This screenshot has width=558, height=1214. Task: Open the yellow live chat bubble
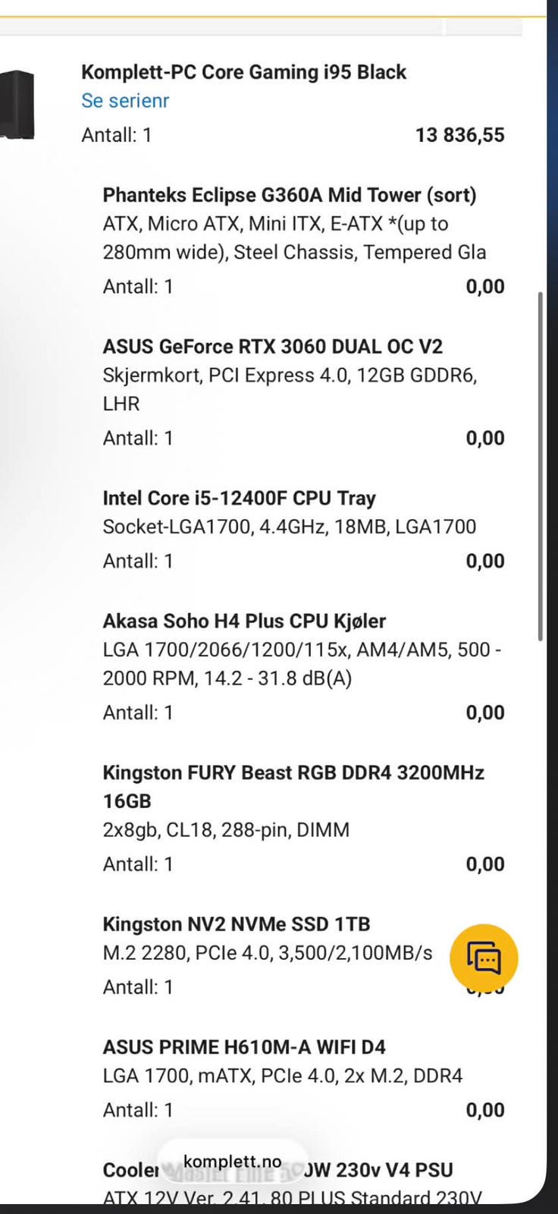click(484, 958)
